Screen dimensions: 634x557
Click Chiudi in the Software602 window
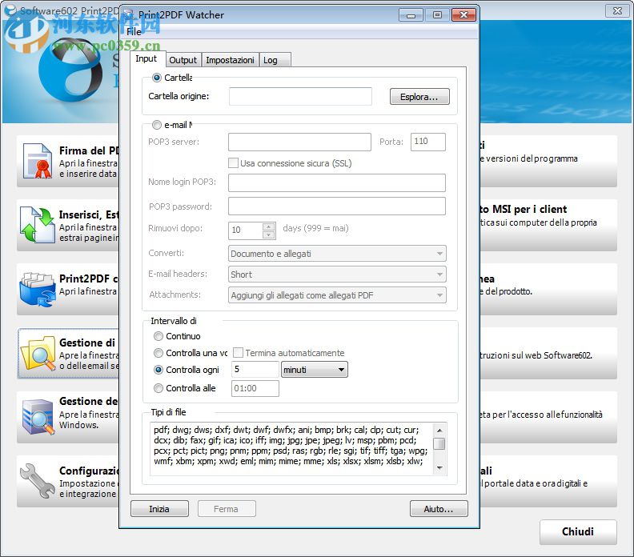click(578, 531)
